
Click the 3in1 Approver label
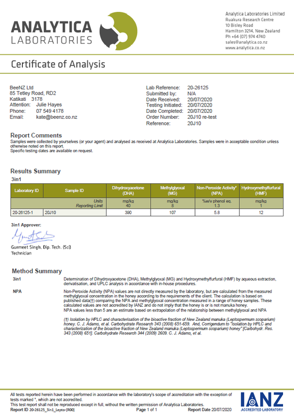click(26, 225)
